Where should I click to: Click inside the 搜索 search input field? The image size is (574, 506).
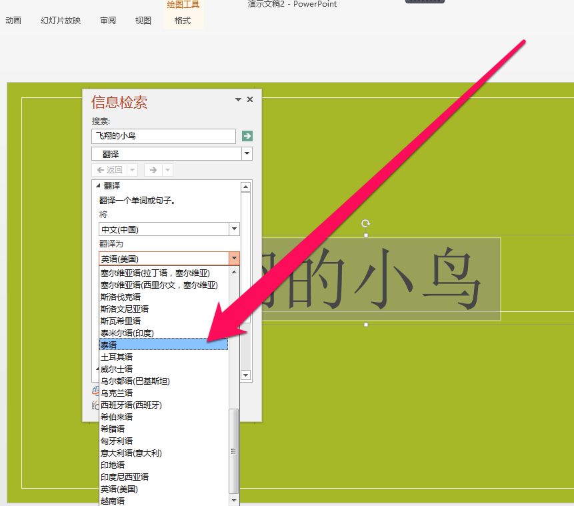(163, 136)
